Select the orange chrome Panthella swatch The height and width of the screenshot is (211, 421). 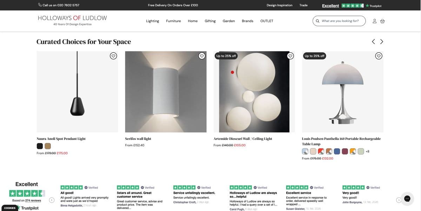coord(353,151)
